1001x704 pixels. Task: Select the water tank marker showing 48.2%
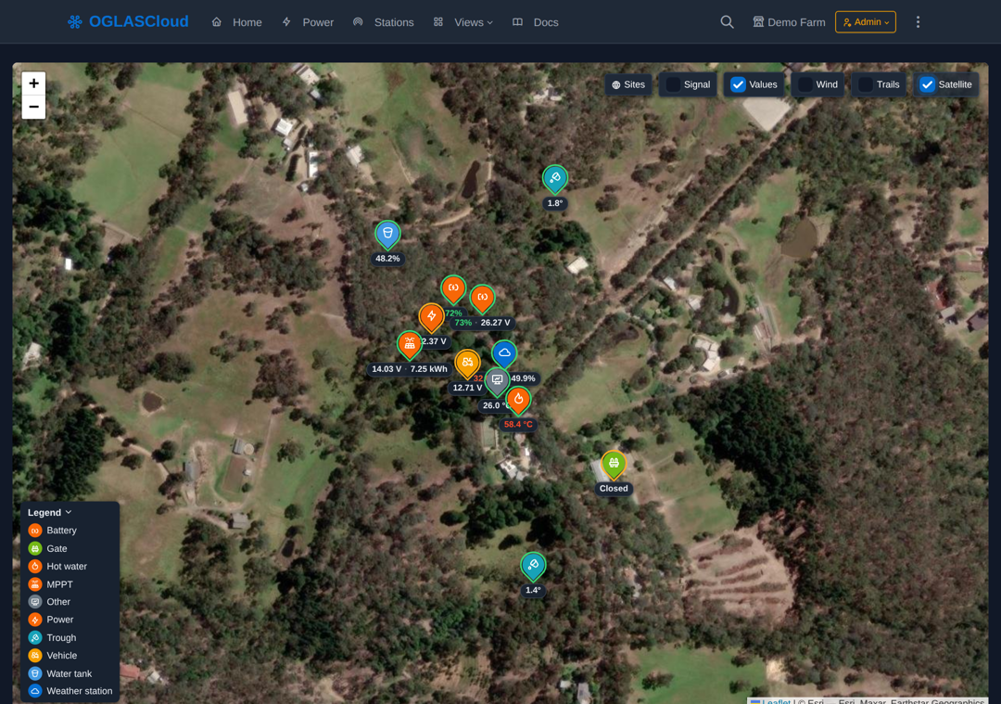point(387,235)
